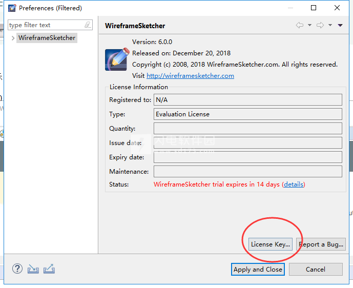Open the wireframesketcher.com link

[190, 76]
